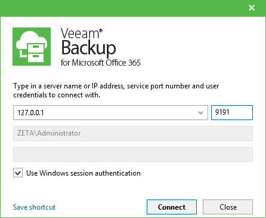This screenshot has height=218, width=266.
Task: Click the server name instruction text
Action: (116, 90)
